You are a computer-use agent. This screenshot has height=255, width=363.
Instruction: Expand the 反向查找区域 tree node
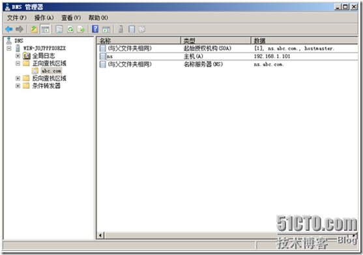(18, 78)
